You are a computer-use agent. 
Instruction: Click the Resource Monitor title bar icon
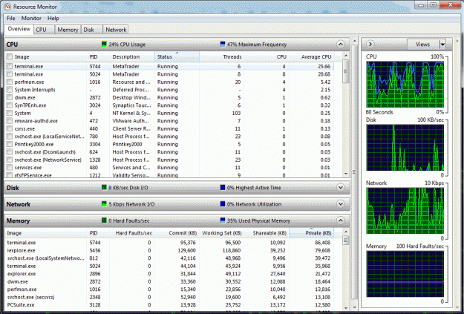pos(7,6)
